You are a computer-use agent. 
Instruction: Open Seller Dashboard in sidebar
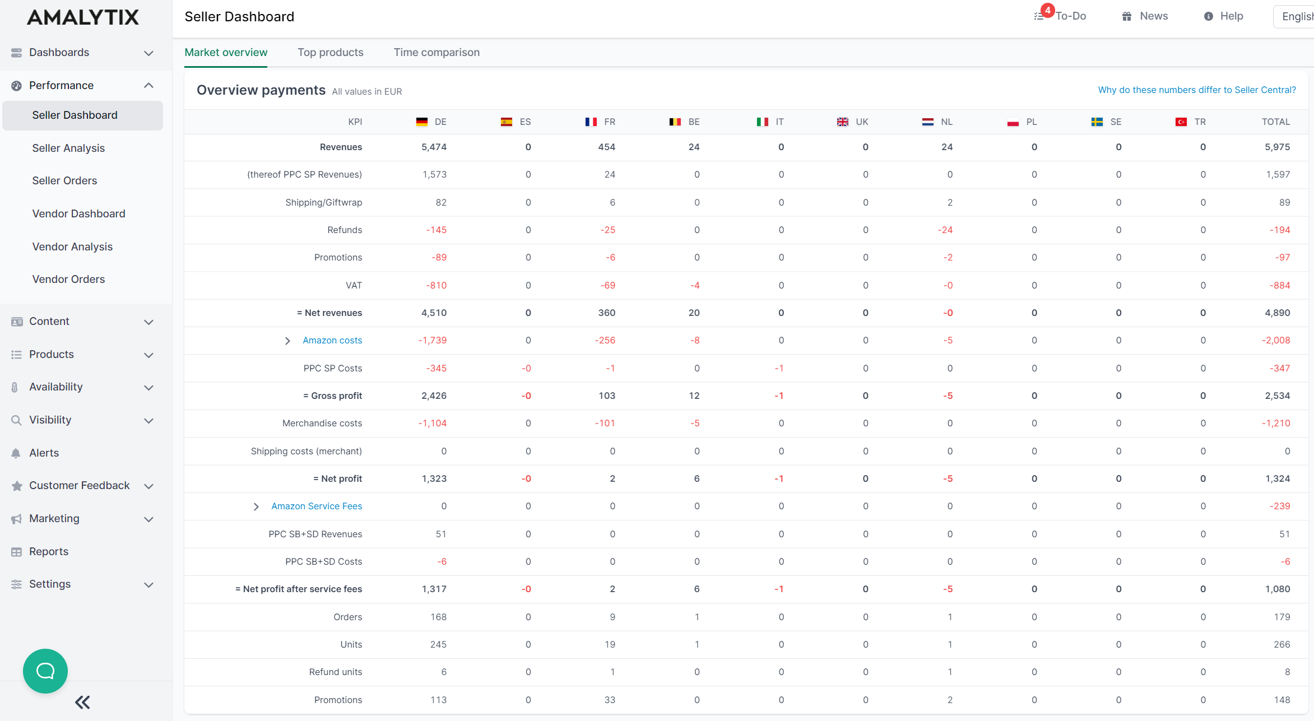(x=83, y=115)
